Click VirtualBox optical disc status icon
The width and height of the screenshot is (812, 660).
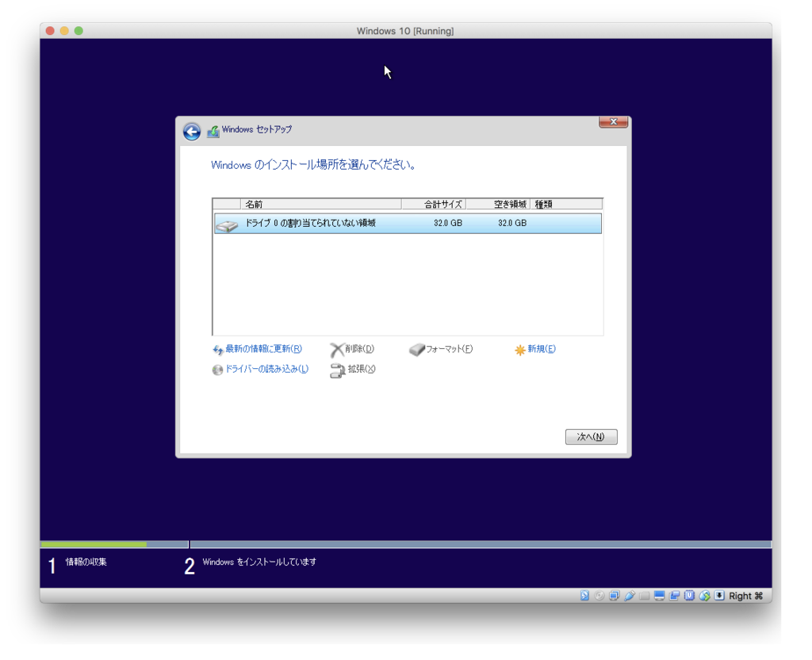click(x=599, y=596)
